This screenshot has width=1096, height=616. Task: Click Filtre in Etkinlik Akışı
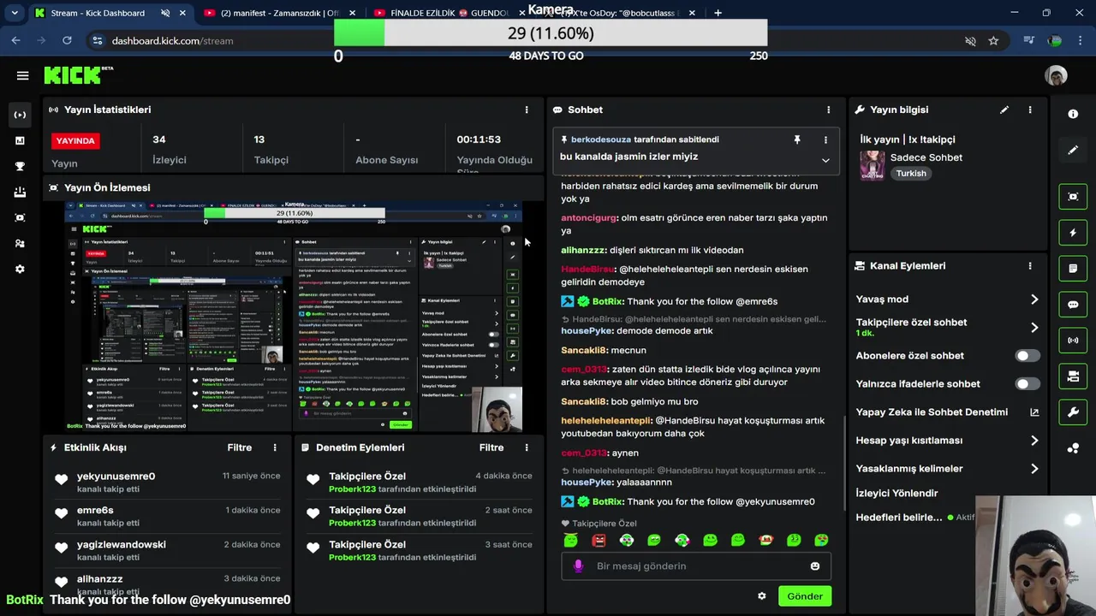(x=240, y=447)
